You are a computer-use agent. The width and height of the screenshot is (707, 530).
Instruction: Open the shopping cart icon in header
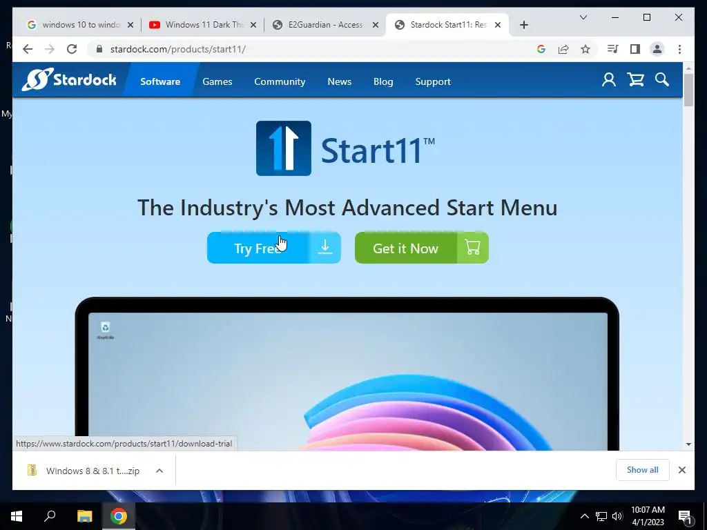click(x=635, y=80)
